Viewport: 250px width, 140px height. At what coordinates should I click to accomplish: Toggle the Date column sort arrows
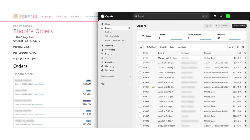coord(163,53)
